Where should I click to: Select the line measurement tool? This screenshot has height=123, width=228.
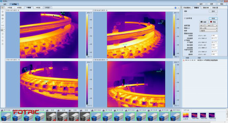(x=2, y=22)
